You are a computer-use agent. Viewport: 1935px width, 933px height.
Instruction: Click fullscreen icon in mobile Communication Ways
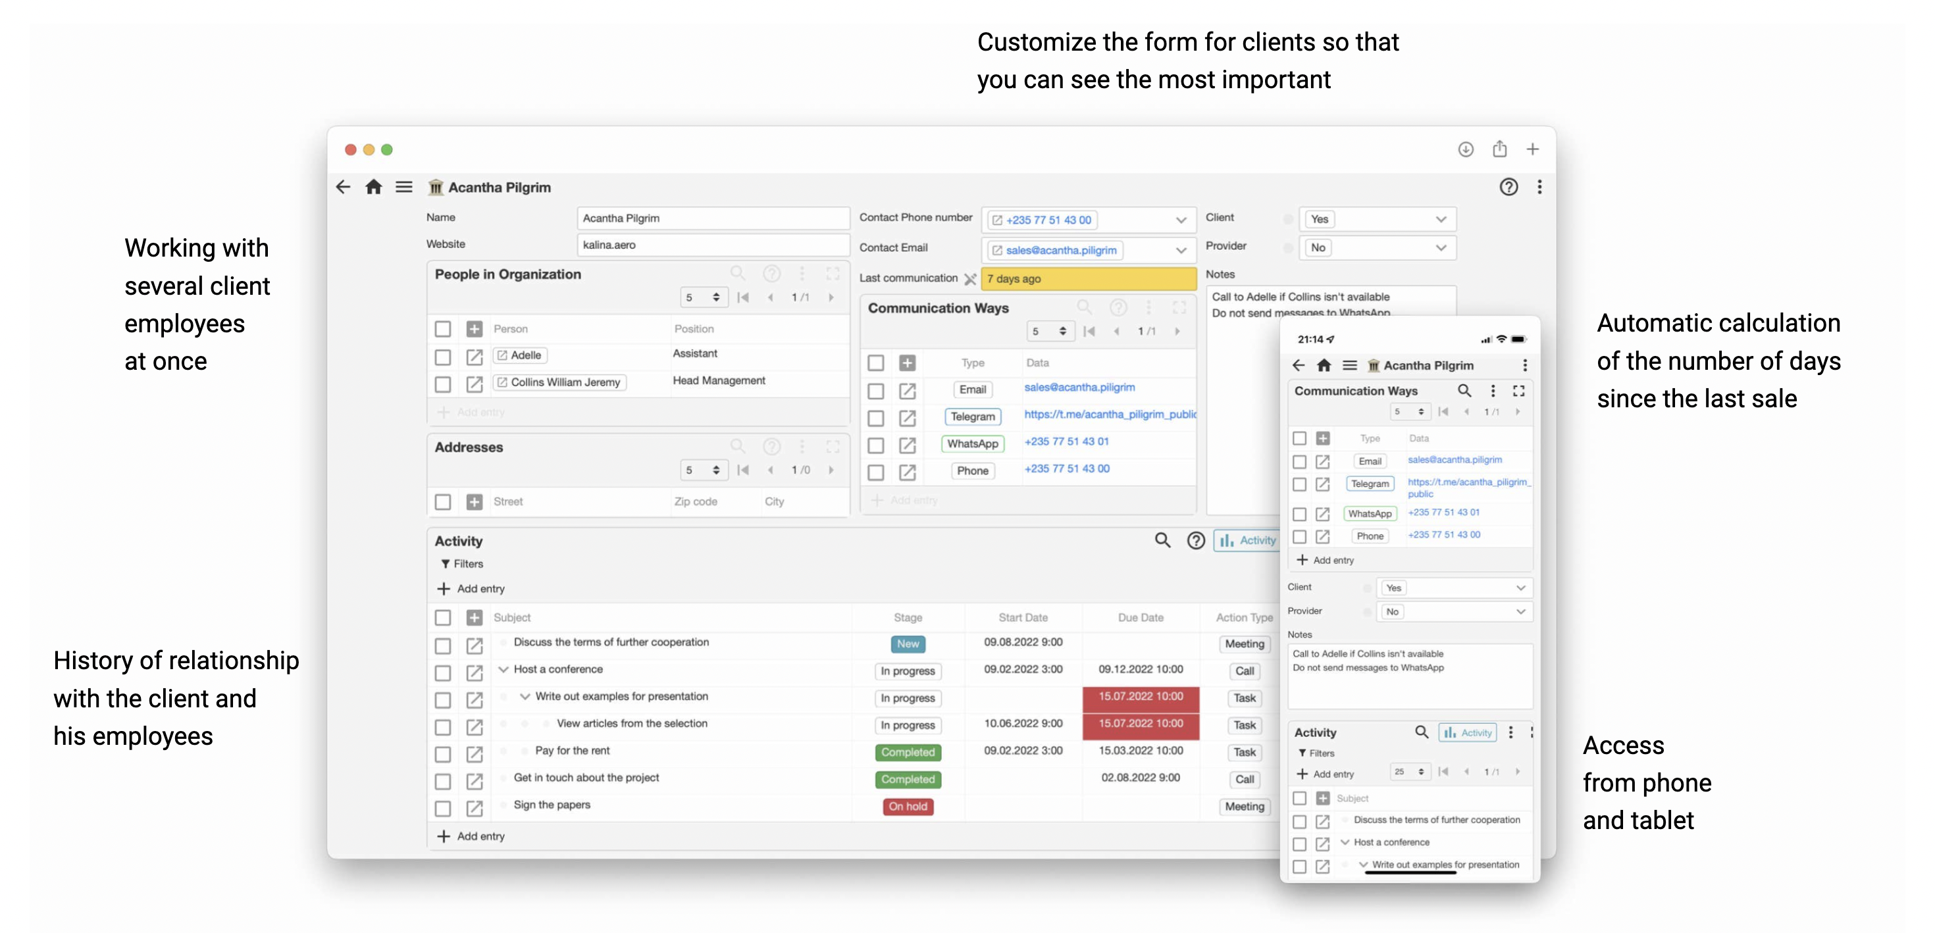click(x=1518, y=391)
